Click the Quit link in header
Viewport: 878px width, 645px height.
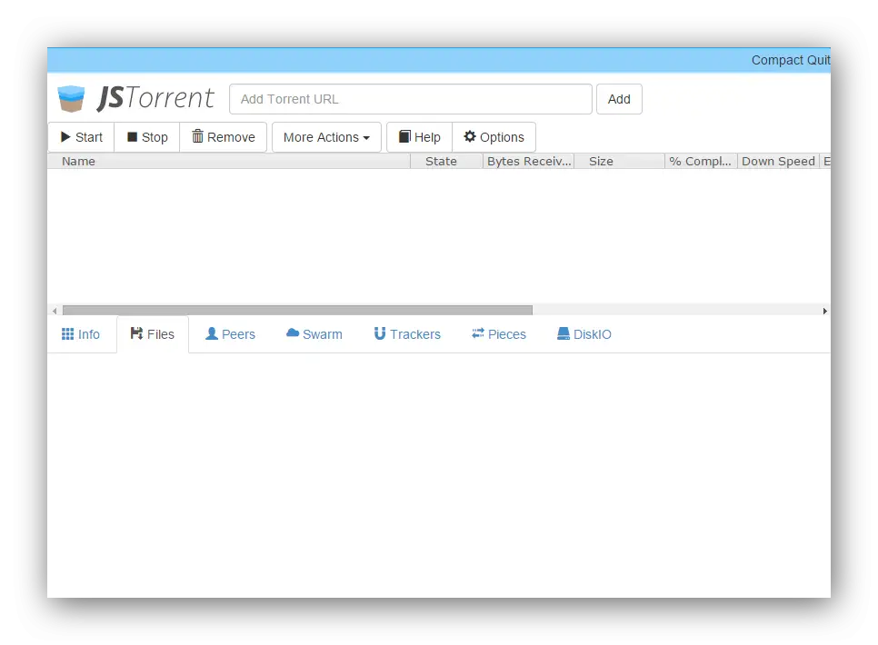click(819, 60)
